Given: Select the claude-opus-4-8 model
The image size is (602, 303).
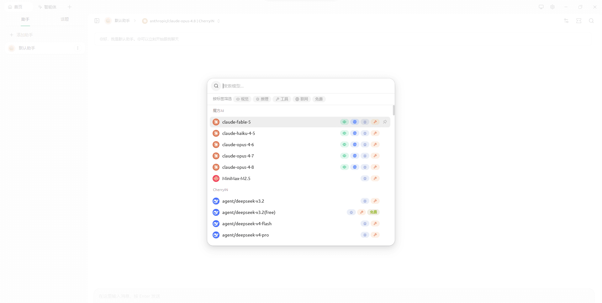Looking at the screenshot, I should pyautogui.click(x=300, y=167).
